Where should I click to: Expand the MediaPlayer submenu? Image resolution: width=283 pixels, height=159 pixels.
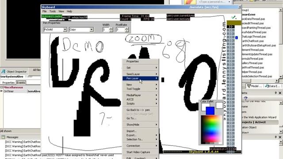tap(141, 95)
